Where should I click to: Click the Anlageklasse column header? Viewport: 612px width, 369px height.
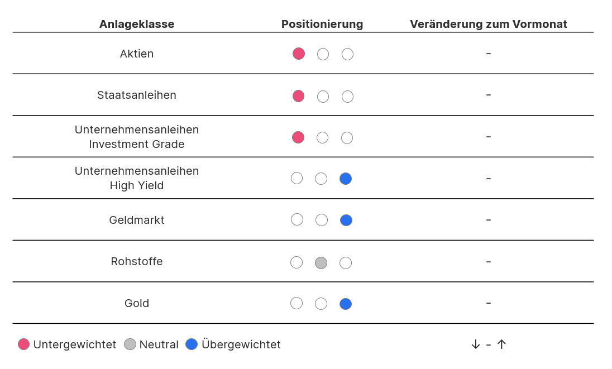(x=137, y=24)
